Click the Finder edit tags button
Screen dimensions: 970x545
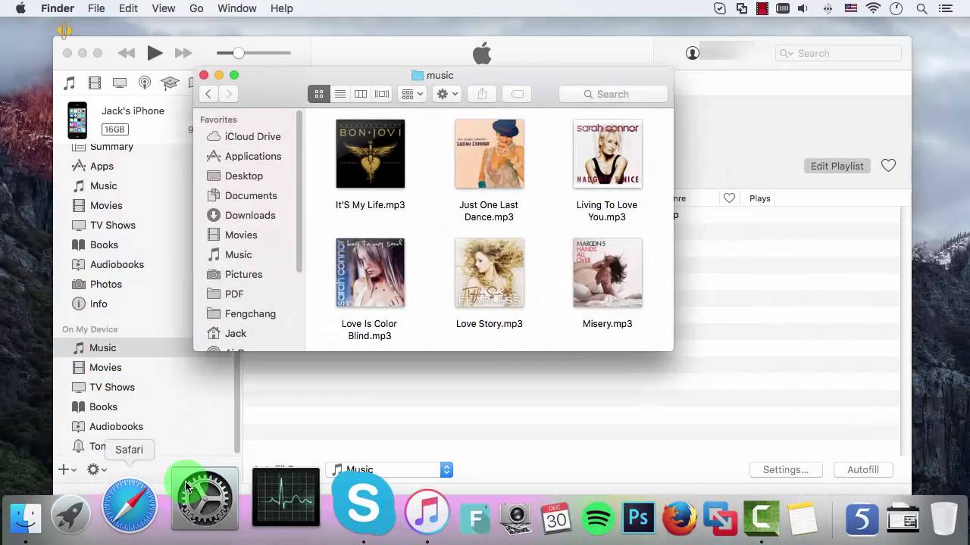pos(517,94)
